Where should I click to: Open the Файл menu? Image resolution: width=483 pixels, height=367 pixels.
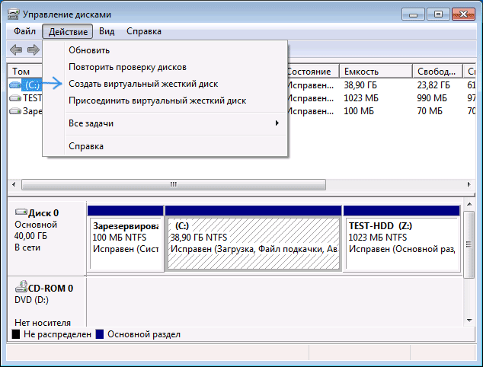pyautogui.click(x=25, y=31)
